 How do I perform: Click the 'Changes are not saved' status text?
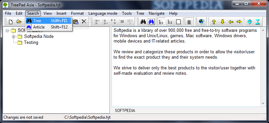pos(23,117)
